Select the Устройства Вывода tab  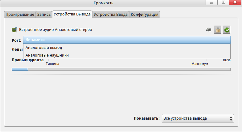[x=72, y=14]
